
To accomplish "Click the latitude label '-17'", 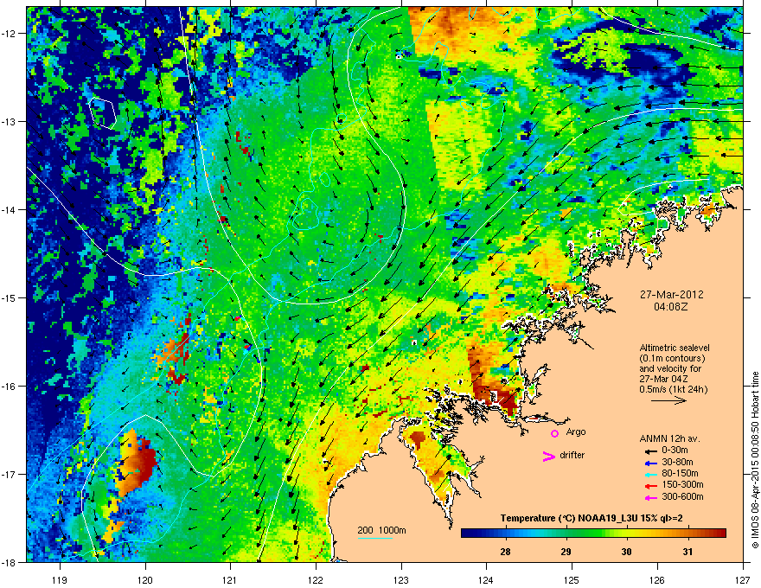I will pyautogui.click(x=10, y=475).
